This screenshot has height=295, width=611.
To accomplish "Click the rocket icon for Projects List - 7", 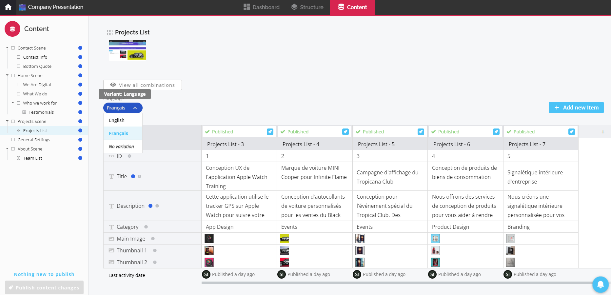I will pyautogui.click(x=572, y=132).
